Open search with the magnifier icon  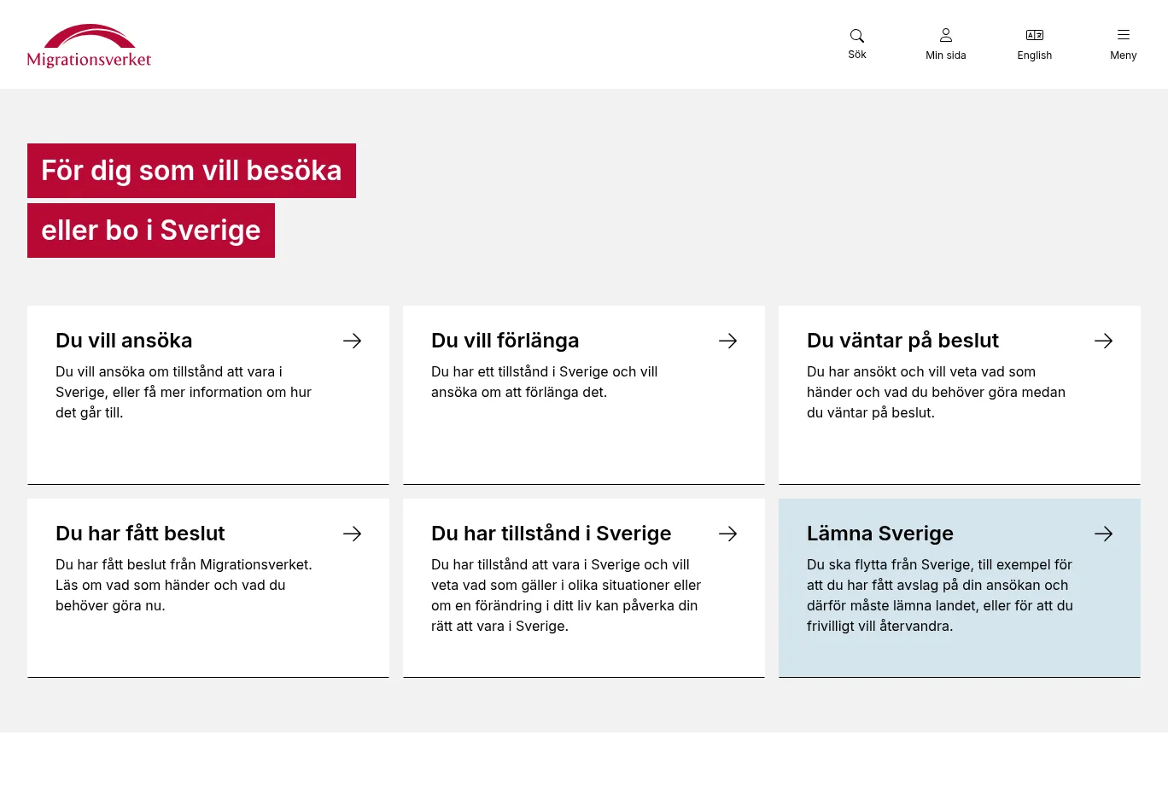pos(857,36)
